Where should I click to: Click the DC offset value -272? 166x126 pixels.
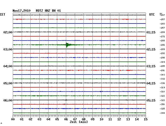[162, 36]
